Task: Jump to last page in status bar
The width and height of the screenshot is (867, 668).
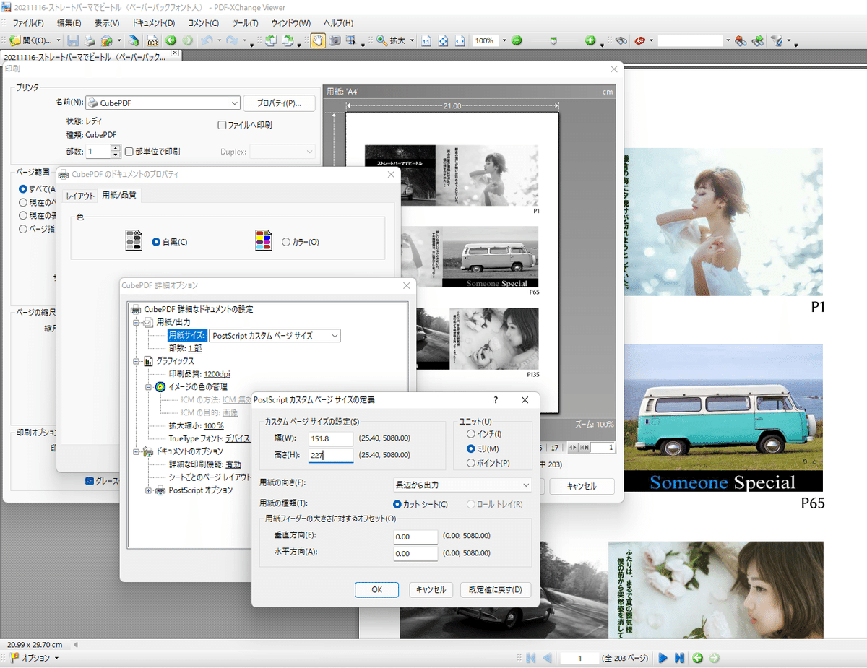Action: click(679, 658)
